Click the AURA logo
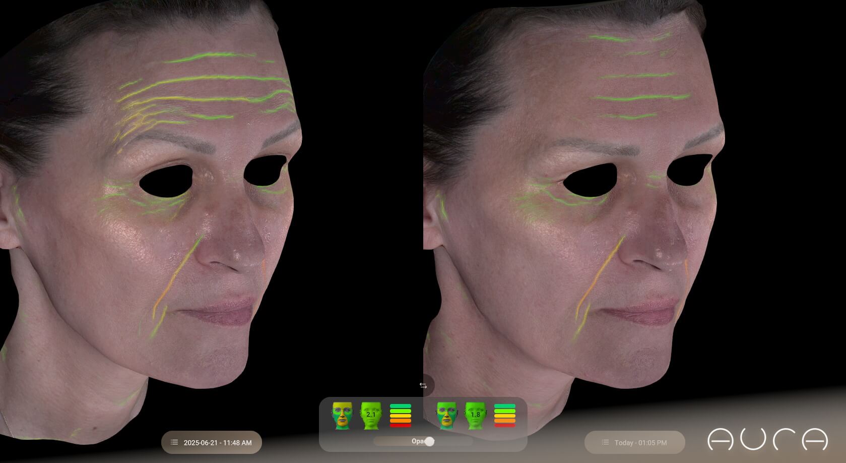 [x=767, y=439]
